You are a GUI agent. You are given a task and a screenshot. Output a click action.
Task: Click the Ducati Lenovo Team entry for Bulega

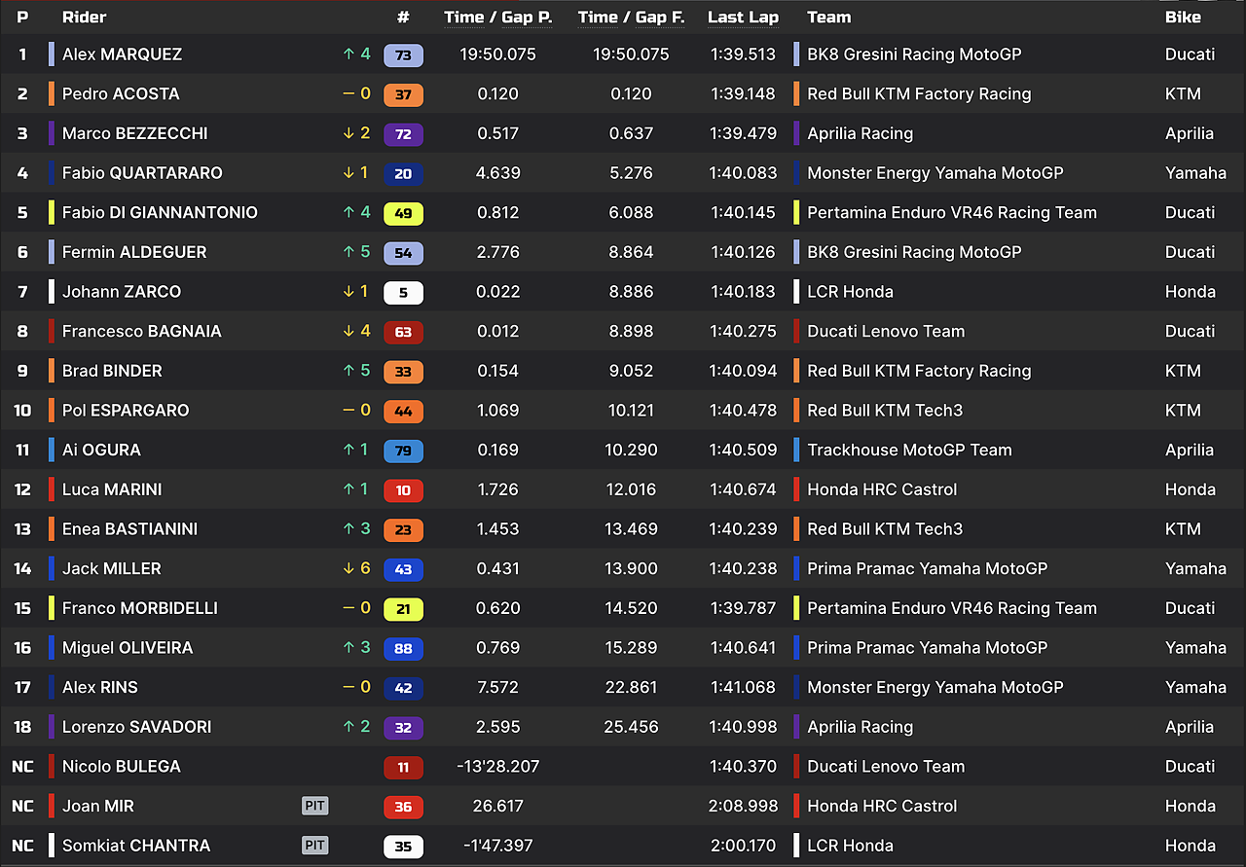[886, 766]
